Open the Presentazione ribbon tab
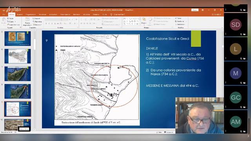The width and height of the screenshot is (251, 141). click(x=65, y=14)
